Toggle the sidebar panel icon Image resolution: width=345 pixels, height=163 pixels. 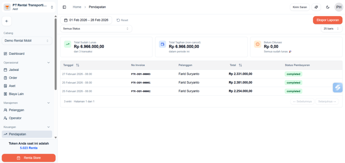click(64, 7)
